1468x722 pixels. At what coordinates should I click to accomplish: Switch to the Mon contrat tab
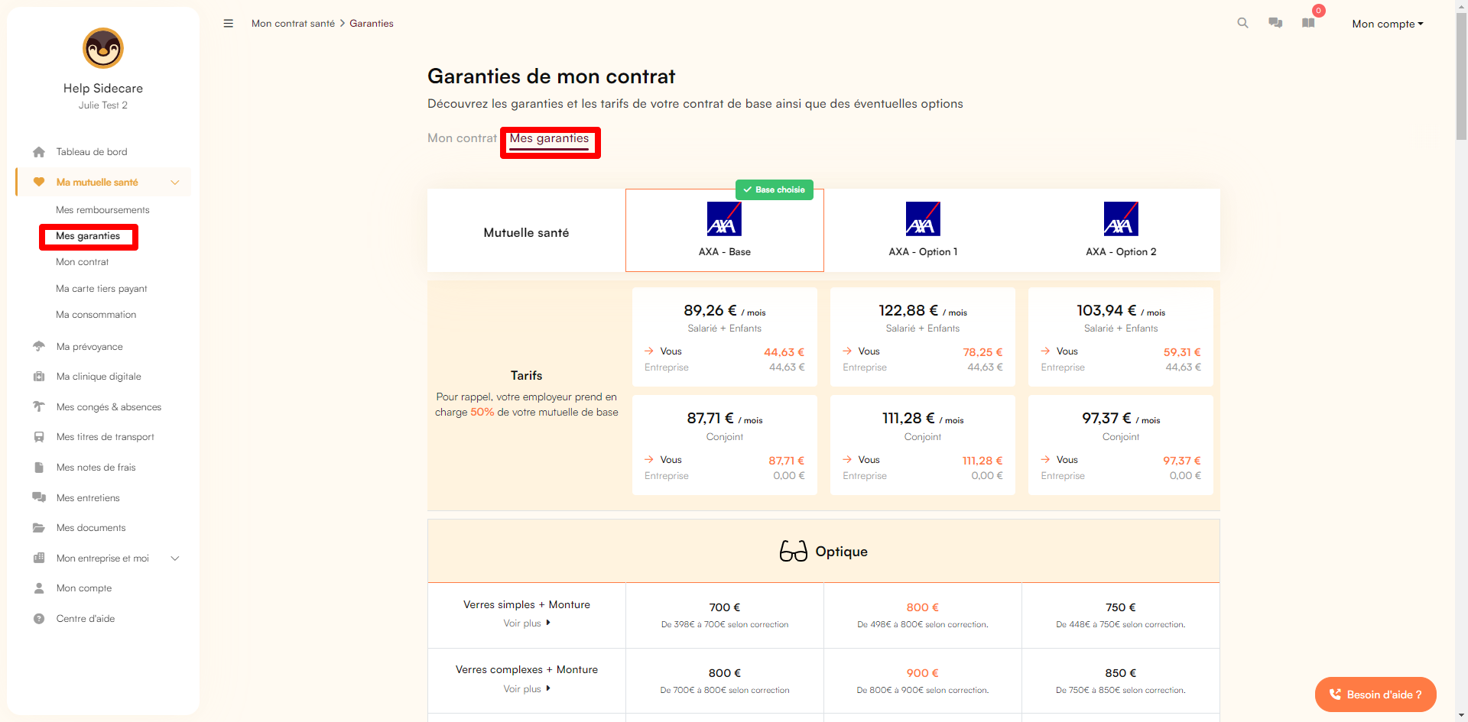[462, 138]
